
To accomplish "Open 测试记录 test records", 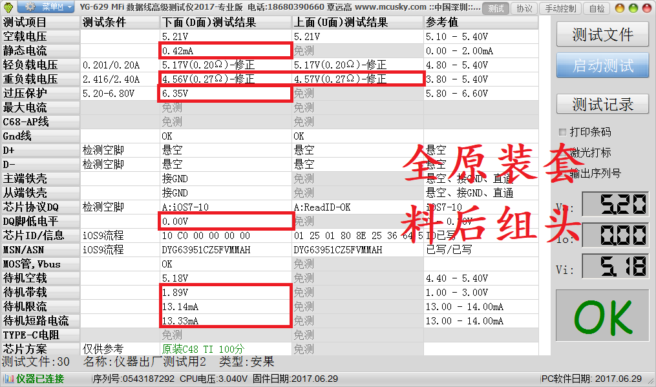I will [x=602, y=103].
